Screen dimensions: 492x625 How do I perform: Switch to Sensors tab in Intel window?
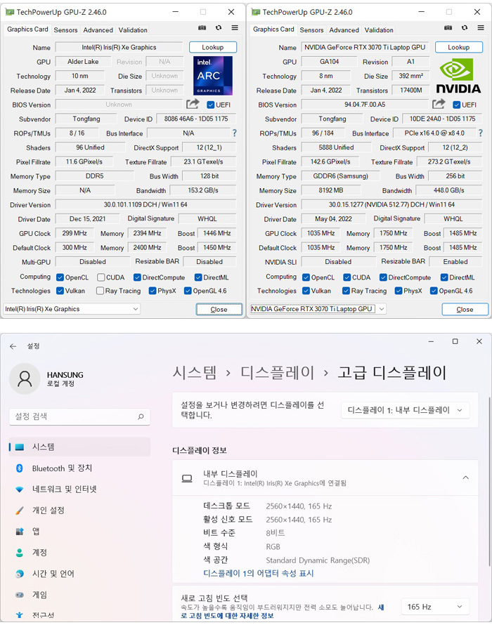click(x=65, y=30)
